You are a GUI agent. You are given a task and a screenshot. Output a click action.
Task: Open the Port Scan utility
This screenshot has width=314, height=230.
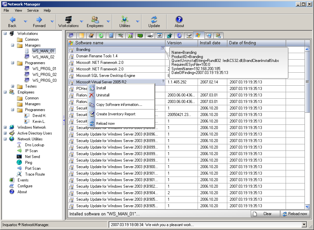pos(33,168)
